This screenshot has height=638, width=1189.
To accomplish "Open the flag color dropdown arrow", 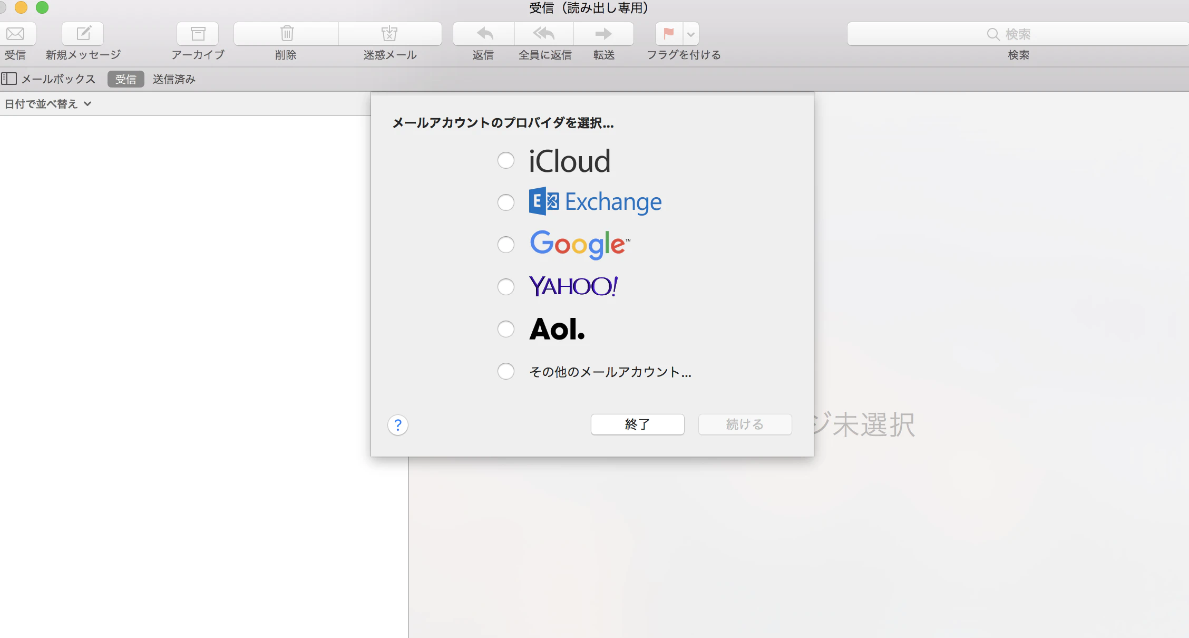I will coord(691,34).
